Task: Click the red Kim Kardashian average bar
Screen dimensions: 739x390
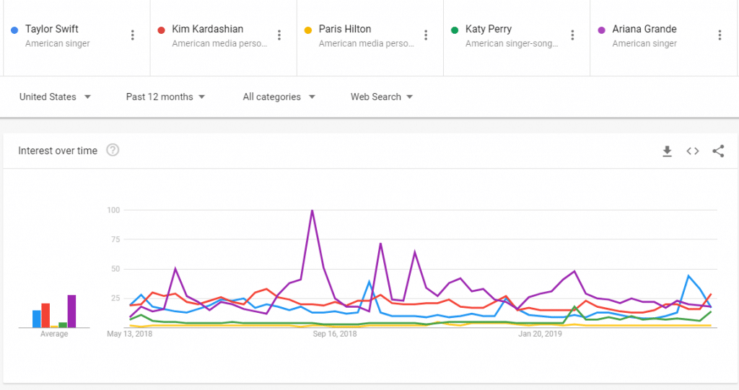Action: point(45,316)
